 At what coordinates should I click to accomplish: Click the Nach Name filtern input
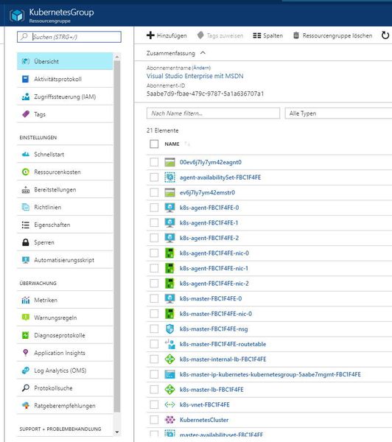click(213, 113)
